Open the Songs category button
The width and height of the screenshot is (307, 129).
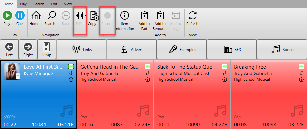pos(282,49)
